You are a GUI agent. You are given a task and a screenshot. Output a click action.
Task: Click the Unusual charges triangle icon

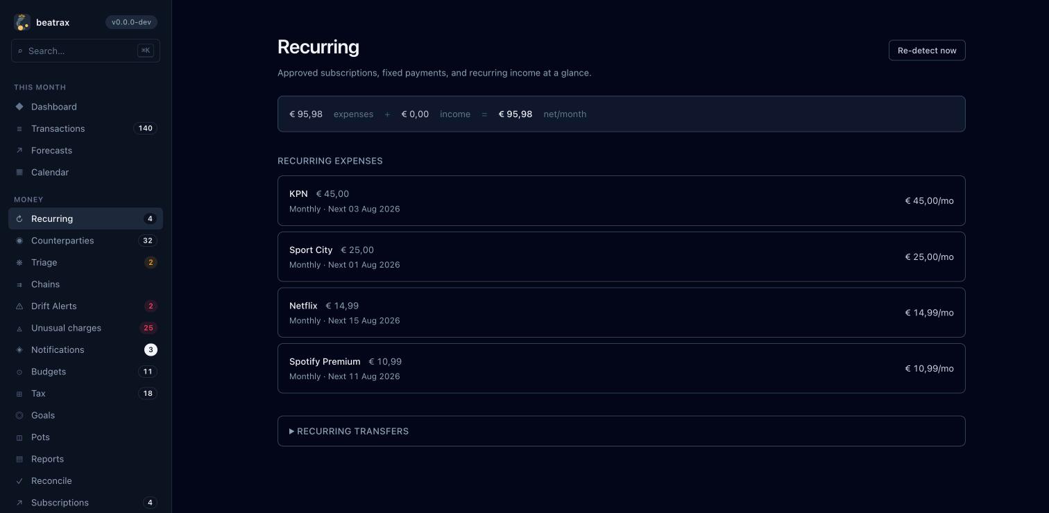[19, 328]
